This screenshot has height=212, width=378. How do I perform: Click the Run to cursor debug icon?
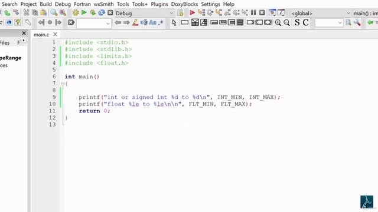201,13
